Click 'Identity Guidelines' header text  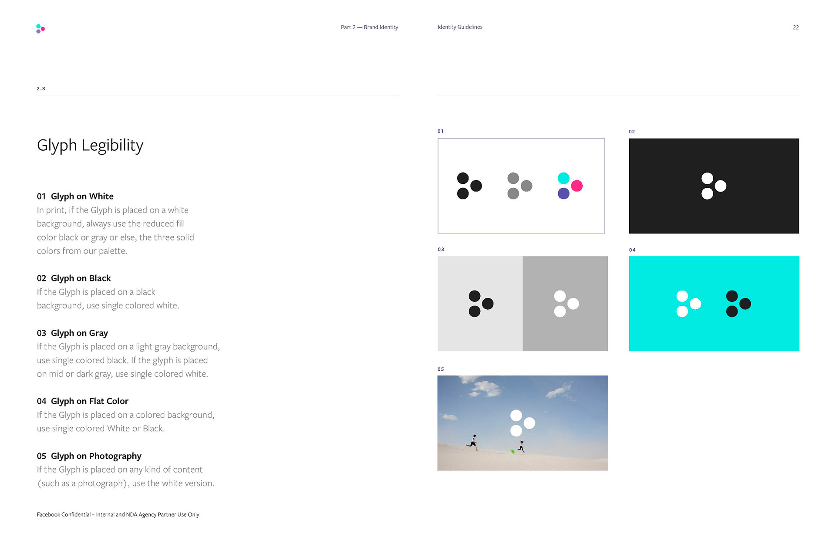[x=460, y=27]
